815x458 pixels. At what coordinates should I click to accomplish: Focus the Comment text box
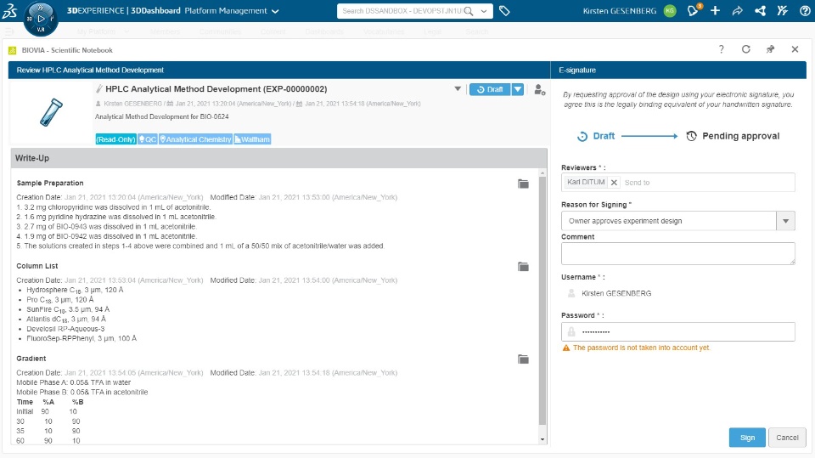(x=677, y=253)
